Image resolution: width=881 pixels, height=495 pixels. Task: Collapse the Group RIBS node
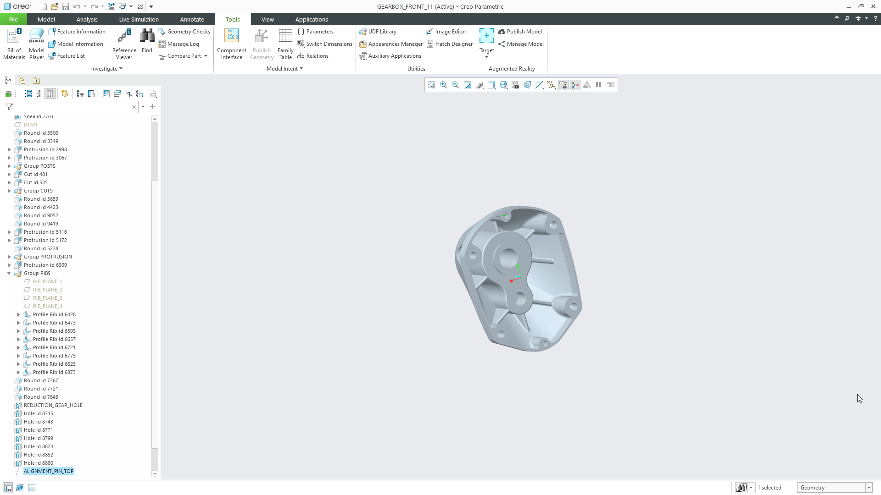(x=9, y=273)
